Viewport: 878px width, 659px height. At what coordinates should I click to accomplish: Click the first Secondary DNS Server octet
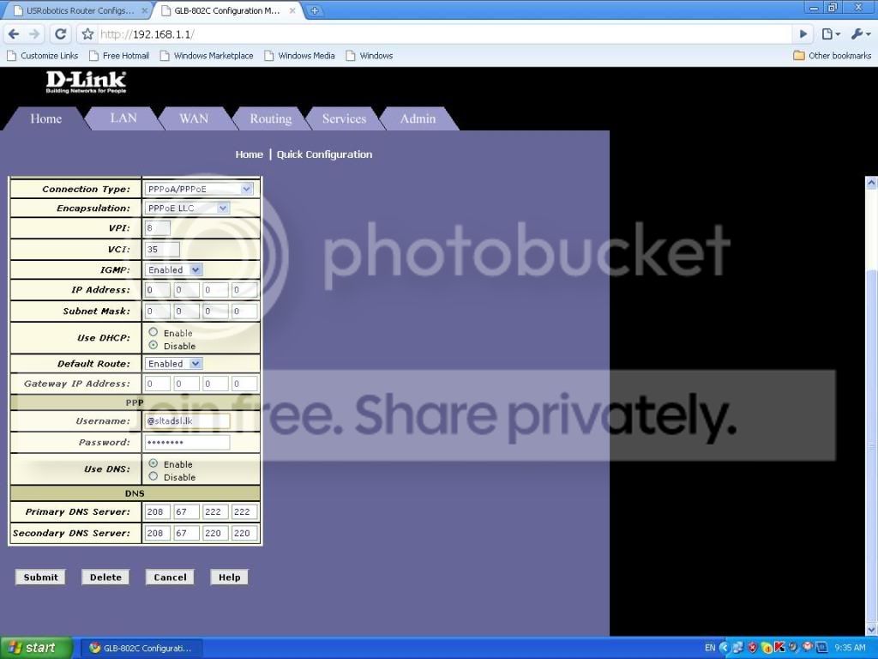pyautogui.click(x=158, y=533)
